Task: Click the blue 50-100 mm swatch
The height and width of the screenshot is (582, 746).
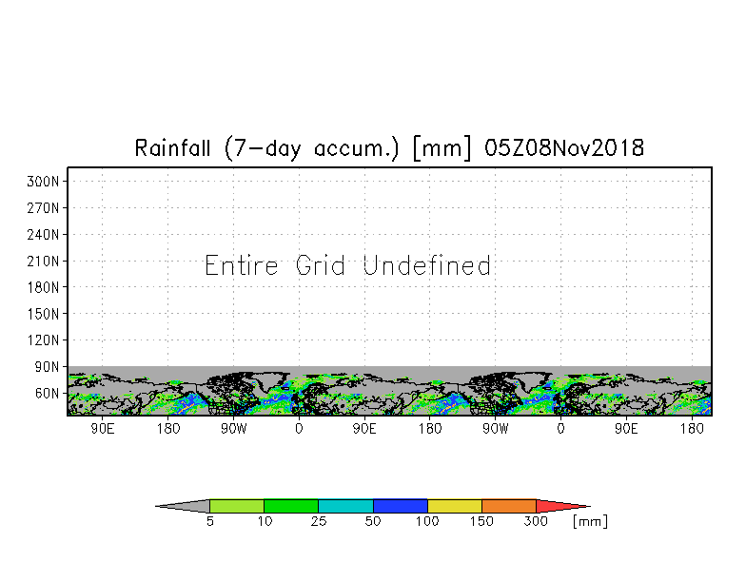Action: click(401, 506)
